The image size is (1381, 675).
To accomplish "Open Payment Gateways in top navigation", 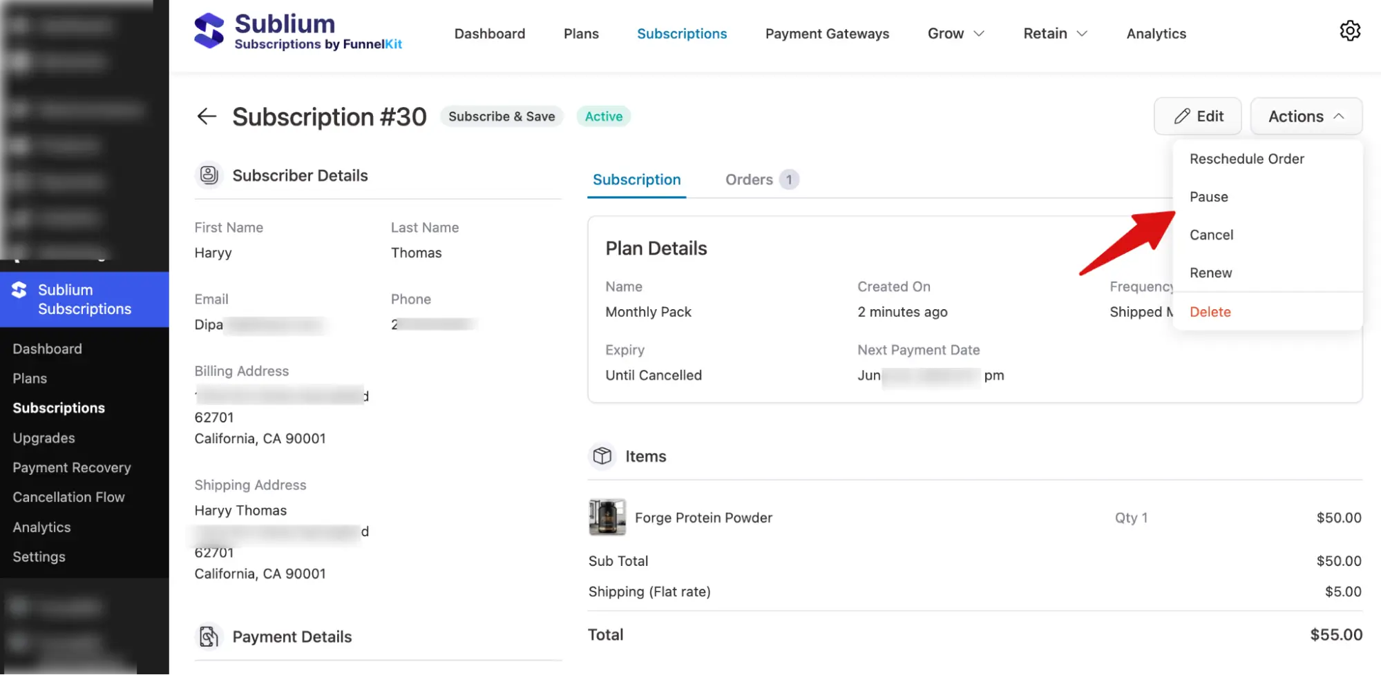I will [x=827, y=33].
